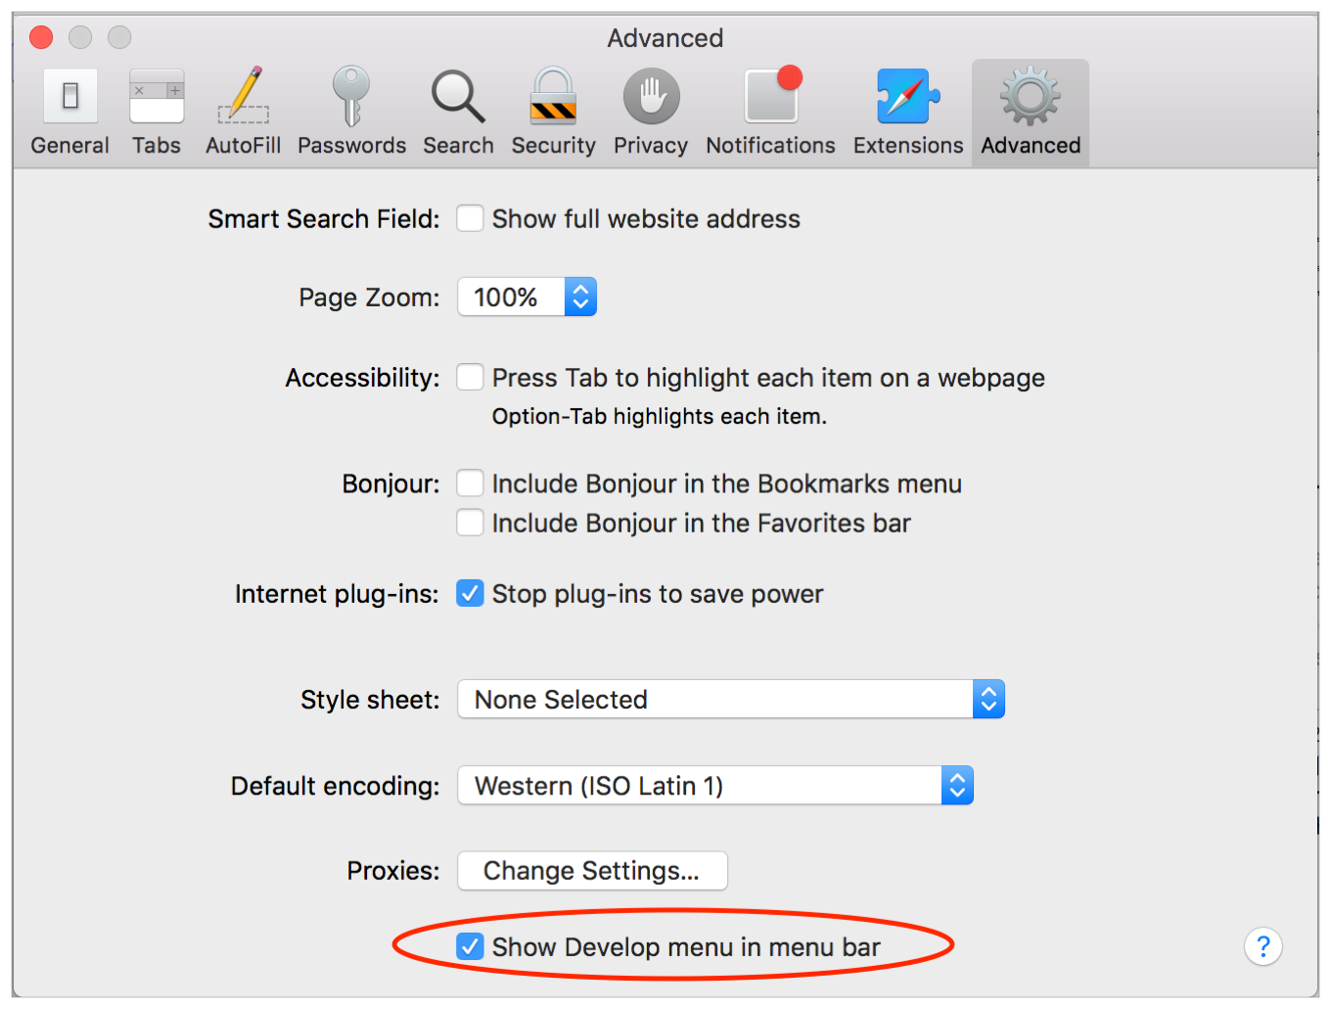Enable Include Bonjour in the Bookmarks menu
1331x1009 pixels.
tap(471, 483)
